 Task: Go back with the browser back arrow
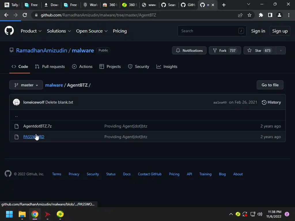click(x=6, y=15)
